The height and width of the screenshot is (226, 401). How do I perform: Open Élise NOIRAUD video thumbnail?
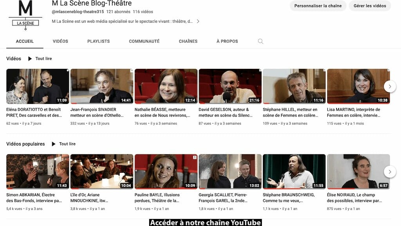pyautogui.click(x=358, y=172)
